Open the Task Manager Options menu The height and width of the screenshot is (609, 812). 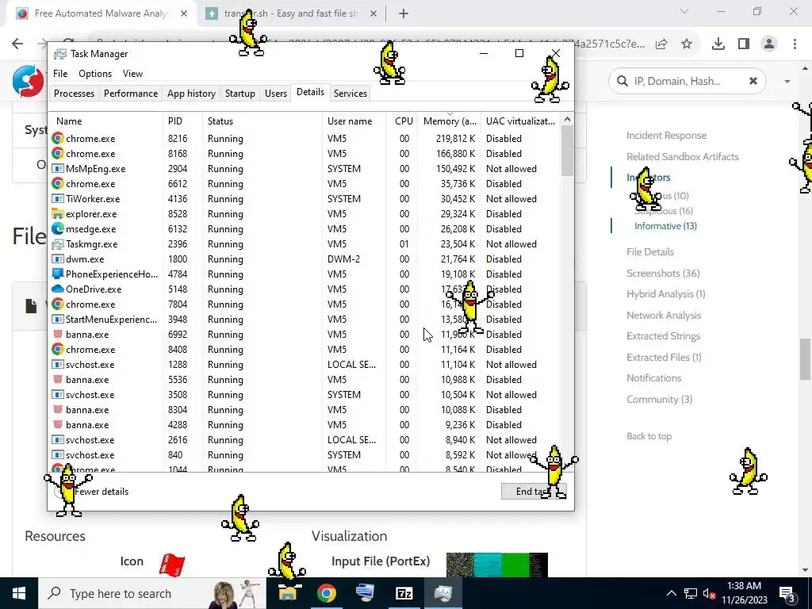click(95, 74)
